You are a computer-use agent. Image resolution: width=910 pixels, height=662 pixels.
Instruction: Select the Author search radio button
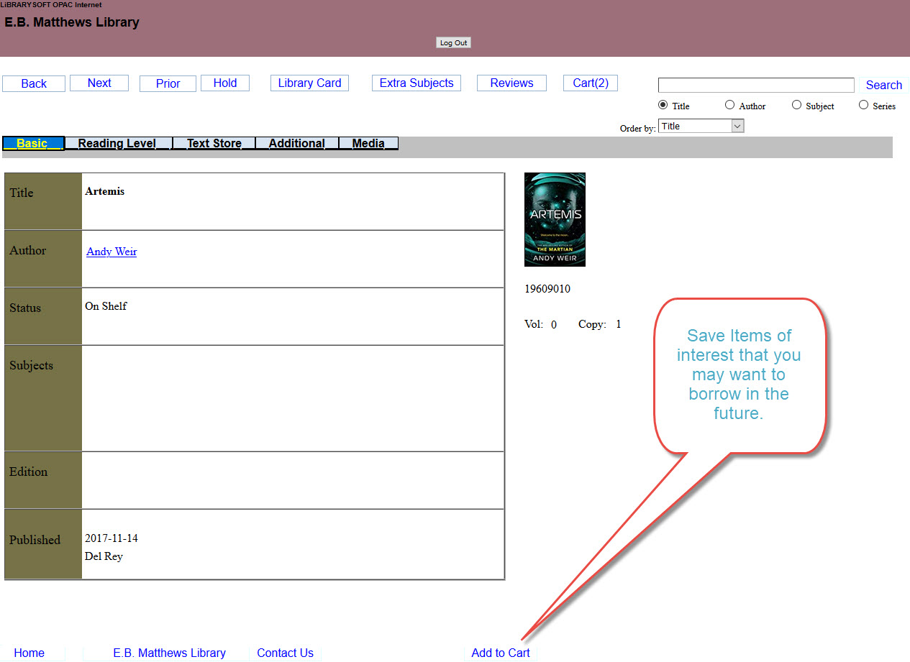tap(729, 105)
